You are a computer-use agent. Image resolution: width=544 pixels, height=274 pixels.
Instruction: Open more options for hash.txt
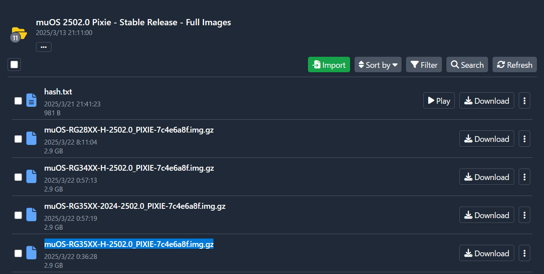click(524, 101)
